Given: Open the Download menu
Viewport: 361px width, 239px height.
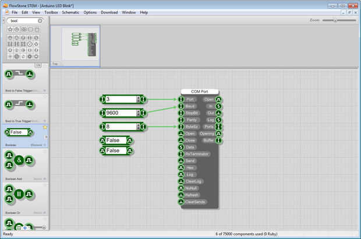Looking at the screenshot, I should click(x=109, y=12).
